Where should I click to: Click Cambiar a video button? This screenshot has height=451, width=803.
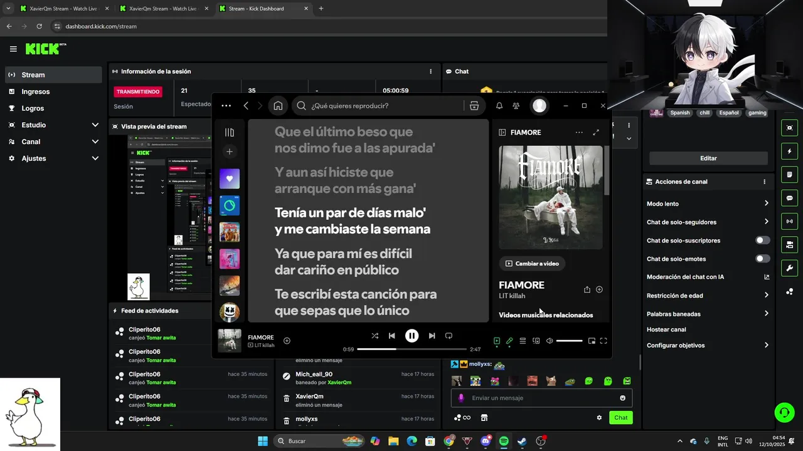[532, 264]
